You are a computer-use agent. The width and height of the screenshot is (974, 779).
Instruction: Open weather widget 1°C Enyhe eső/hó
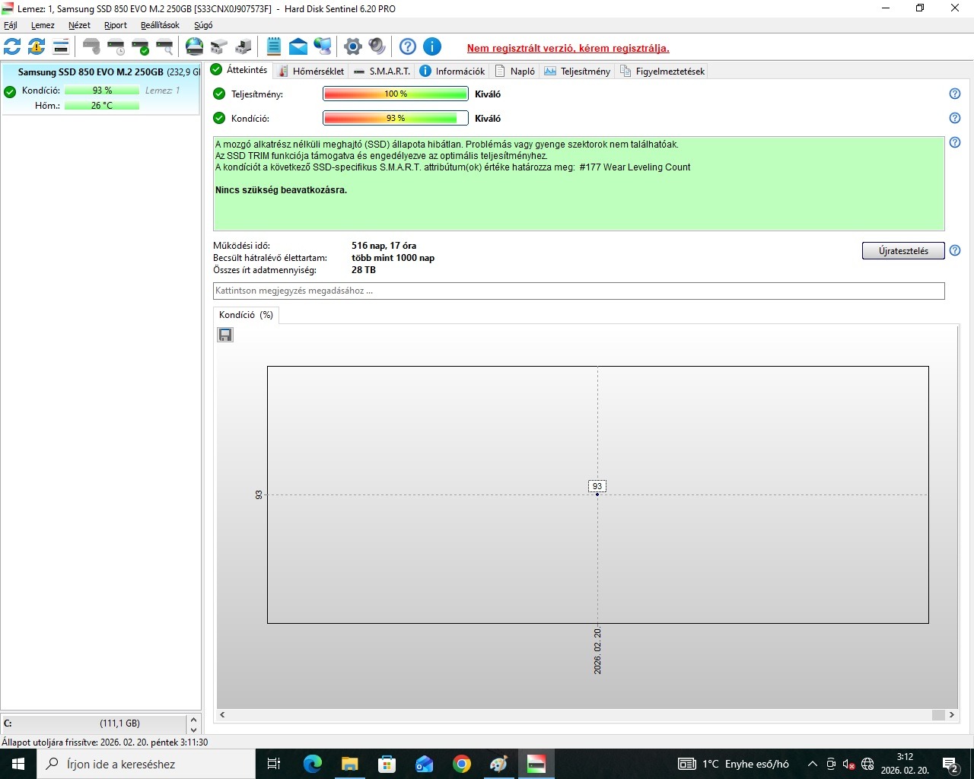click(x=734, y=764)
